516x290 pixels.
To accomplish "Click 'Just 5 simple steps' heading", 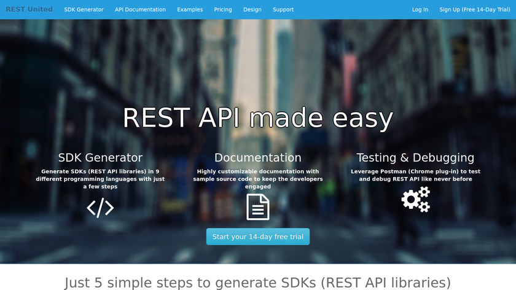I will [x=257, y=283].
